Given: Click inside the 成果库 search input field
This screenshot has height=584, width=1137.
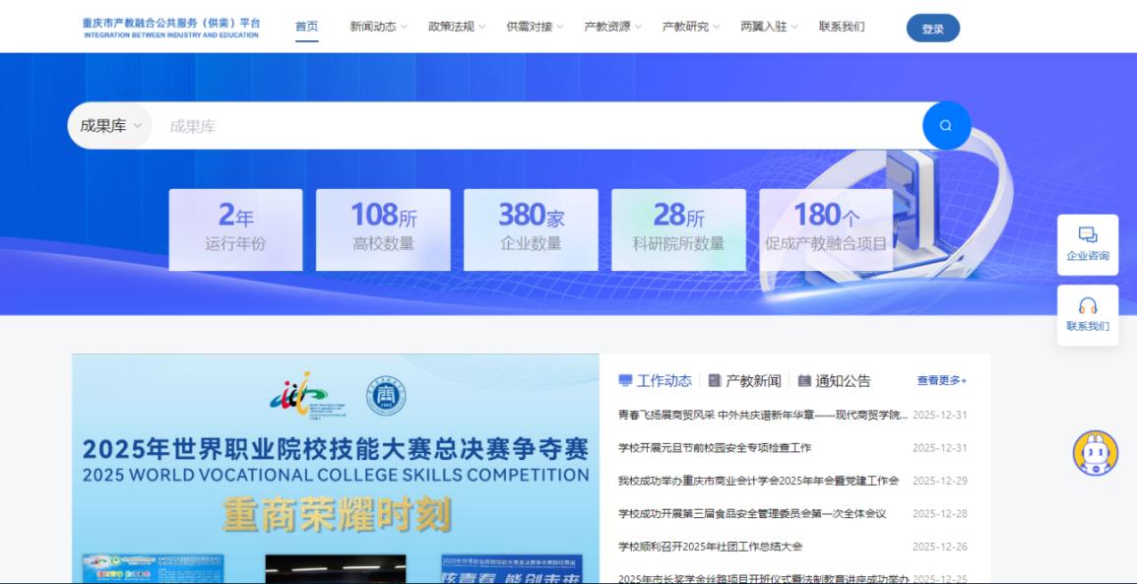Looking at the screenshot, I should pos(394,125).
